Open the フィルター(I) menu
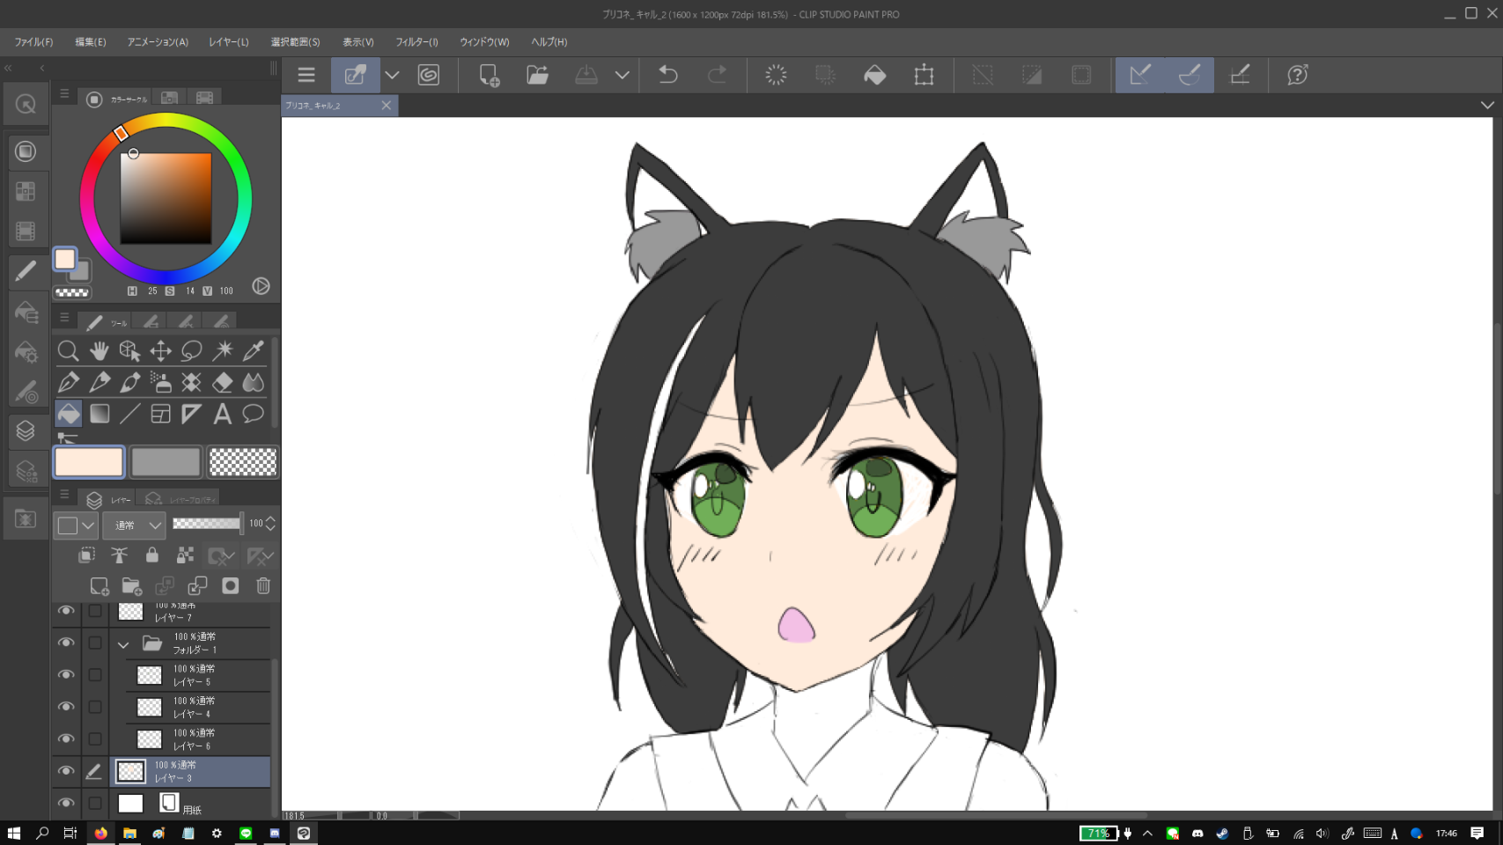 point(416,42)
